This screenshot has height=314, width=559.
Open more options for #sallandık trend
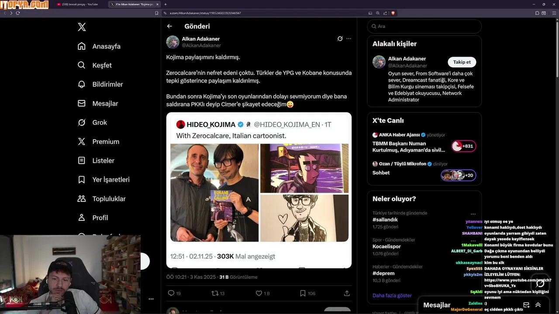point(473,214)
